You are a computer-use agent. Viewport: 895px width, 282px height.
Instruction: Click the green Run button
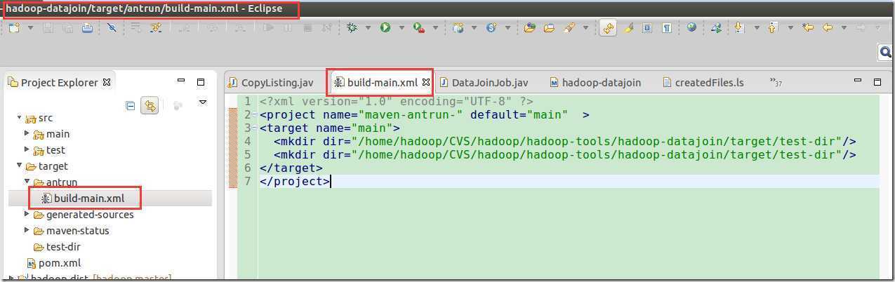tap(385, 28)
